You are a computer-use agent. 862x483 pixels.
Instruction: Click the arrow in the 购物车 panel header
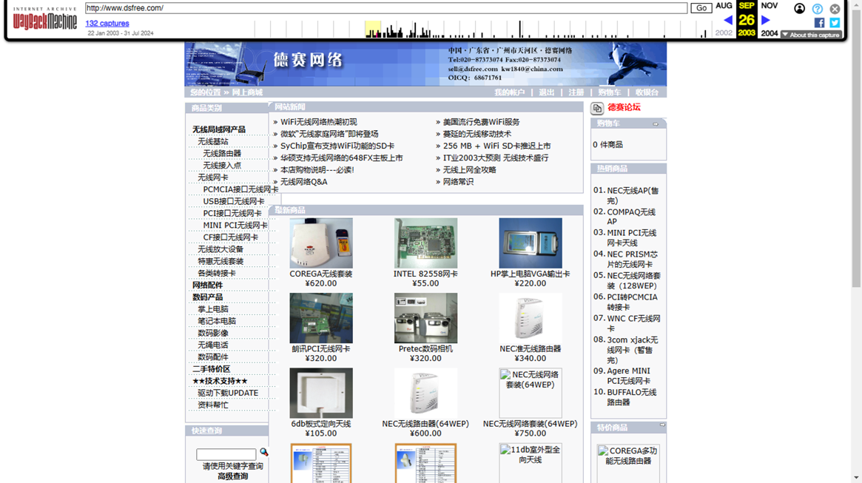point(656,124)
